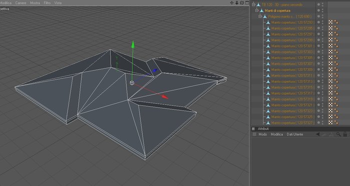This screenshot has height=186, width=350.
Task: Open Dati Utente in Attributi panel
Action: coord(295,134)
